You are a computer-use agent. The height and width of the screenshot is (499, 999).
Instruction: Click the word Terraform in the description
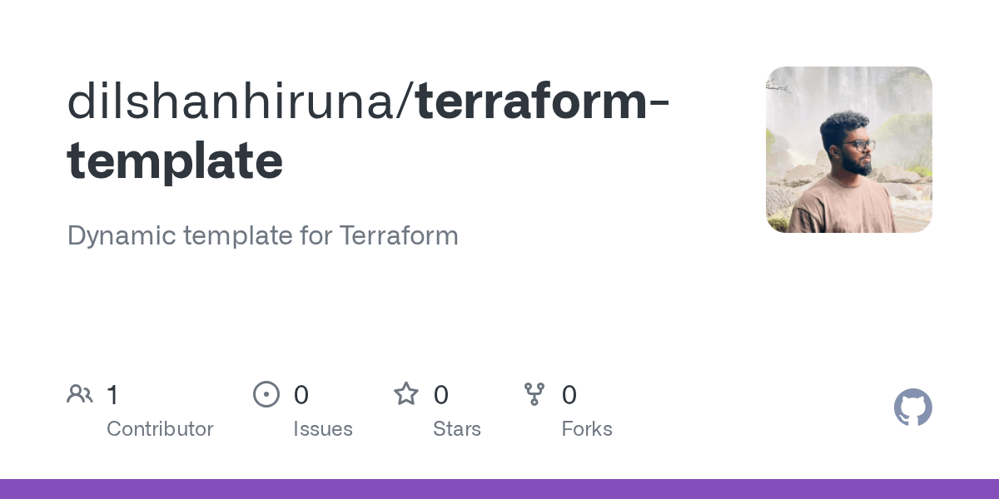[399, 236]
